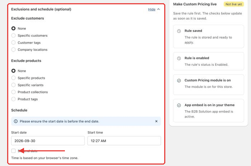The width and height of the screenshot is (251, 166).
Task: Select Product tags exclusion option
Action: [x=14, y=99]
